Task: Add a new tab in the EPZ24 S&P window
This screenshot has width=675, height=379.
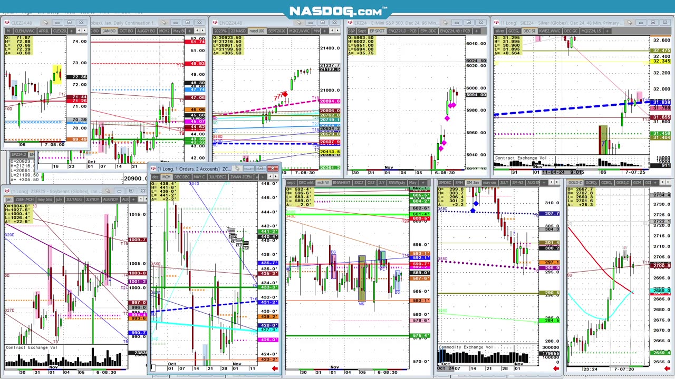Action: point(477,31)
